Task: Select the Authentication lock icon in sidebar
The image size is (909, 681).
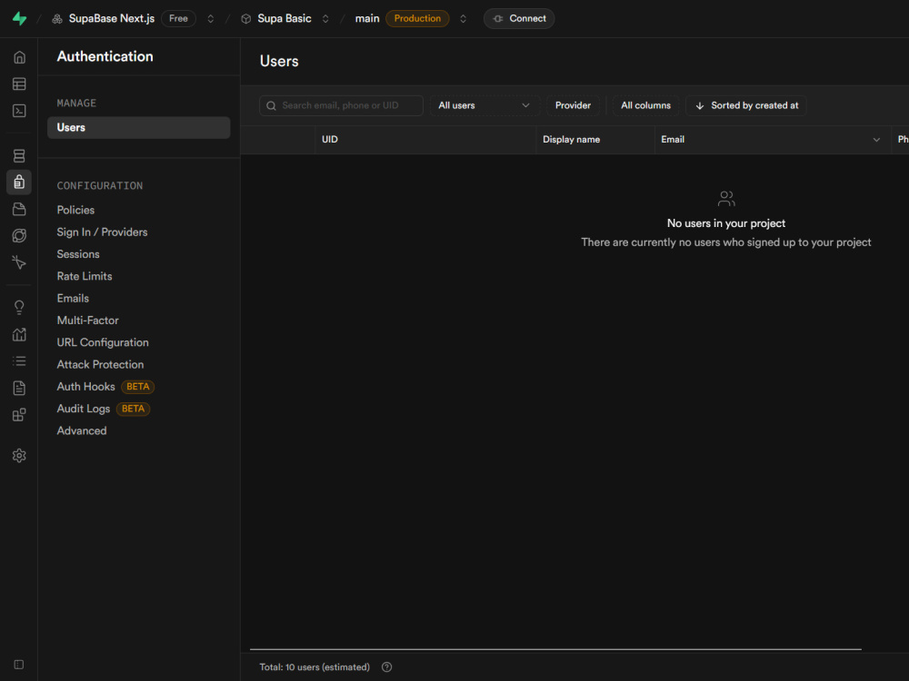Action: tap(19, 182)
